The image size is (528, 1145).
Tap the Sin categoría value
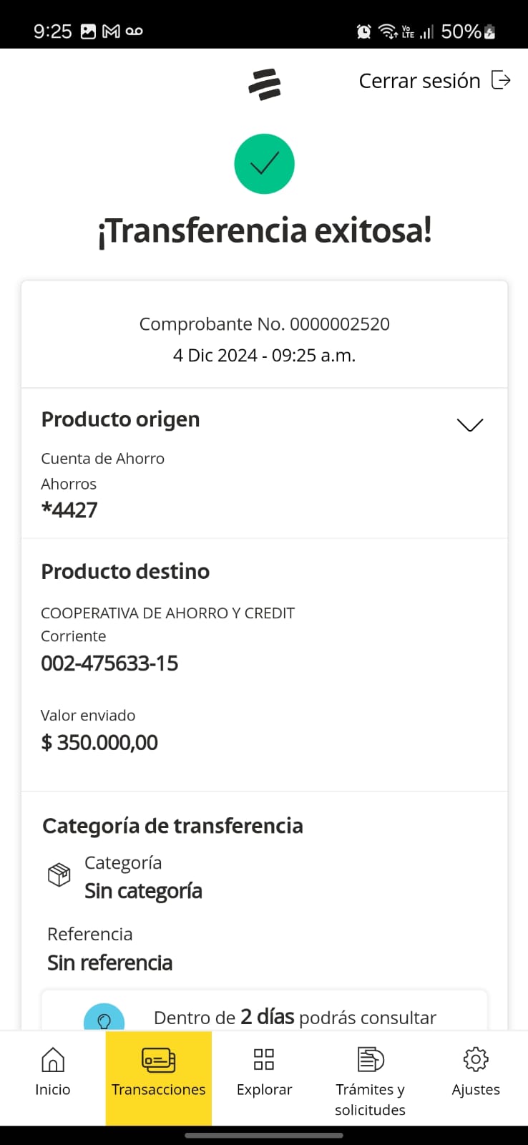point(143,891)
